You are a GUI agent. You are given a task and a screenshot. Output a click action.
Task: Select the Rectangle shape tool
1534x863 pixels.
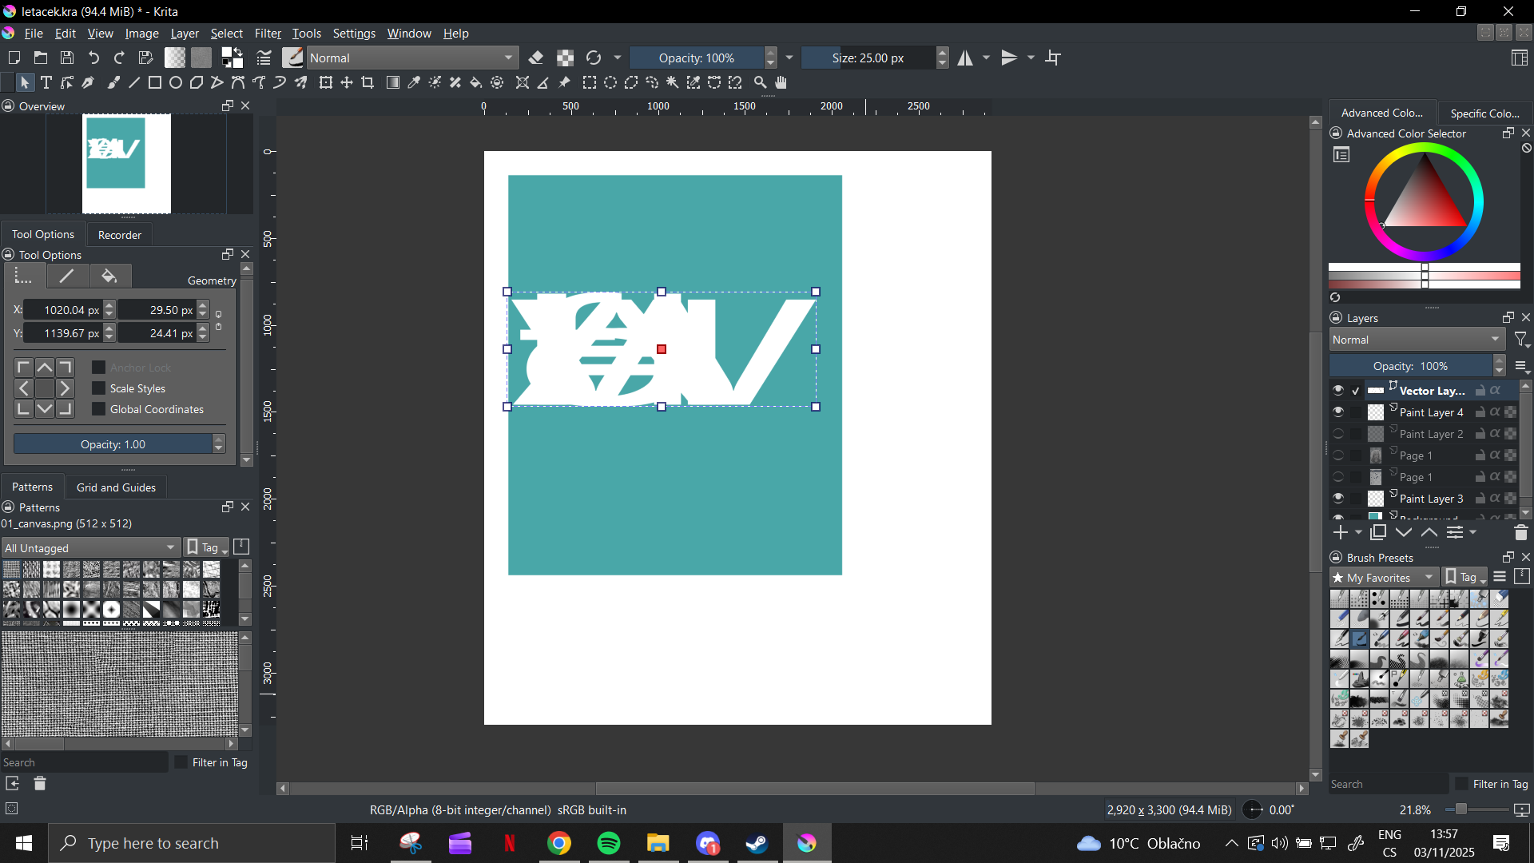coord(155,82)
